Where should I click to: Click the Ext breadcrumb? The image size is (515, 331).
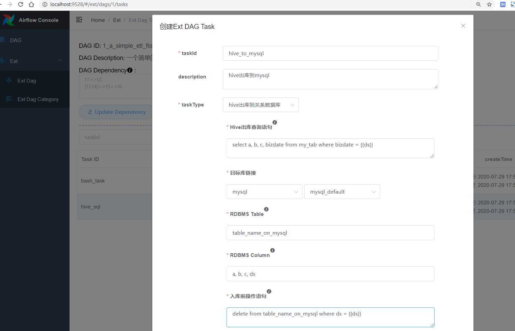pyautogui.click(x=117, y=20)
